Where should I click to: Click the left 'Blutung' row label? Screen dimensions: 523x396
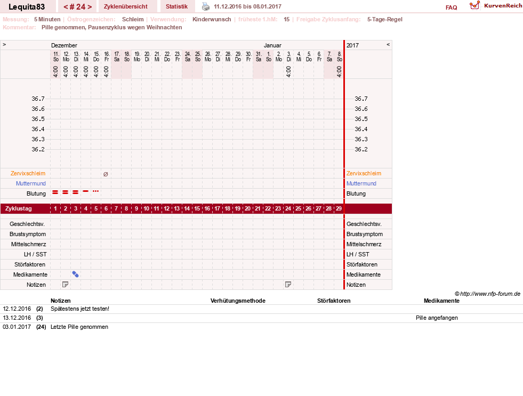36,193
